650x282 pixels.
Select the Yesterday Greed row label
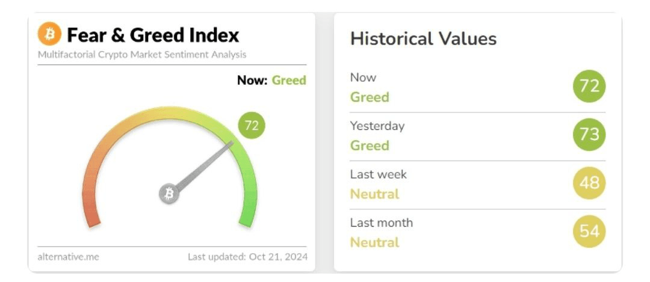tap(377, 135)
